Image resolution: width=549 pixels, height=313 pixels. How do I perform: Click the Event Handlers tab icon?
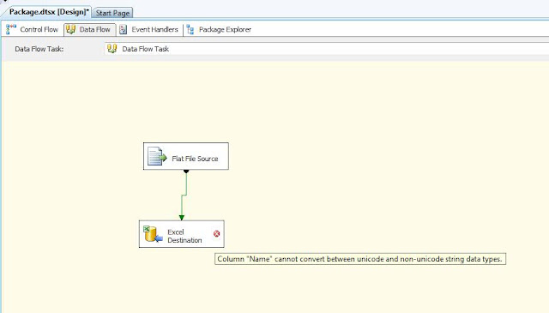(x=123, y=30)
